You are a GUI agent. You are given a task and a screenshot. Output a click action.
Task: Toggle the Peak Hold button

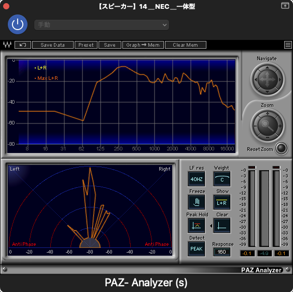(197, 226)
